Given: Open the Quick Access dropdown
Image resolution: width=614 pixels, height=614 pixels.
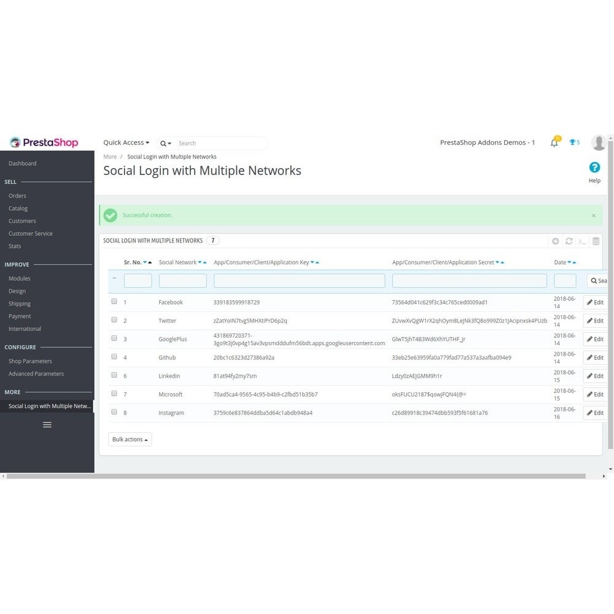Looking at the screenshot, I should [126, 142].
